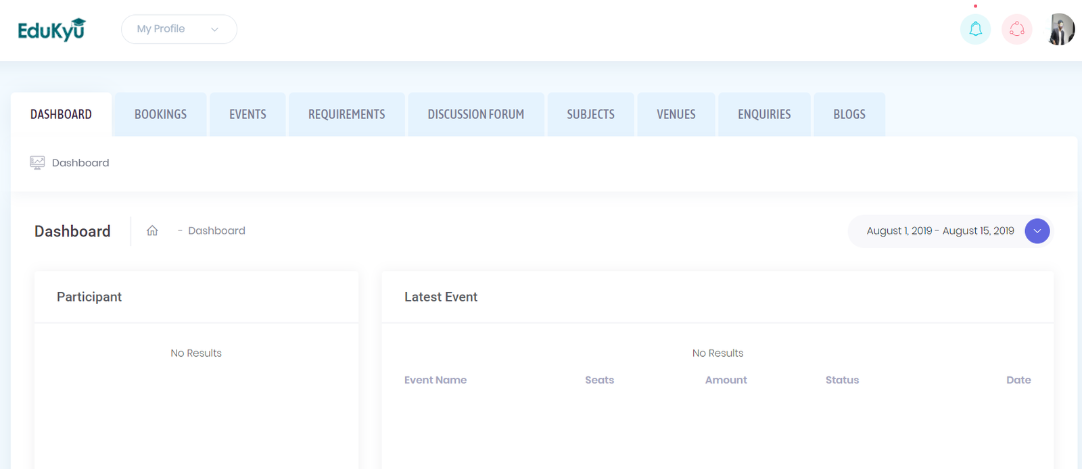This screenshot has width=1082, height=469.
Task: Select the Discussion Forum tab
Action: pyautogui.click(x=475, y=114)
